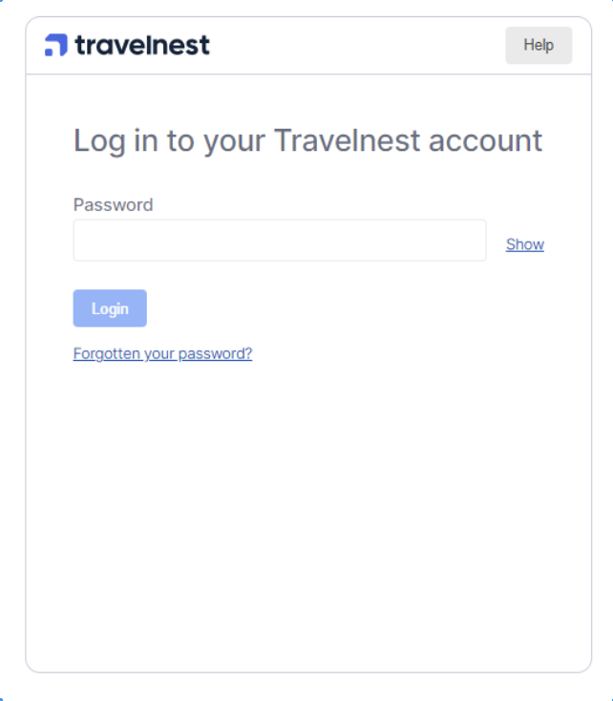Get assistance via the grey Help button
The height and width of the screenshot is (701, 613).
tap(539, 45)
